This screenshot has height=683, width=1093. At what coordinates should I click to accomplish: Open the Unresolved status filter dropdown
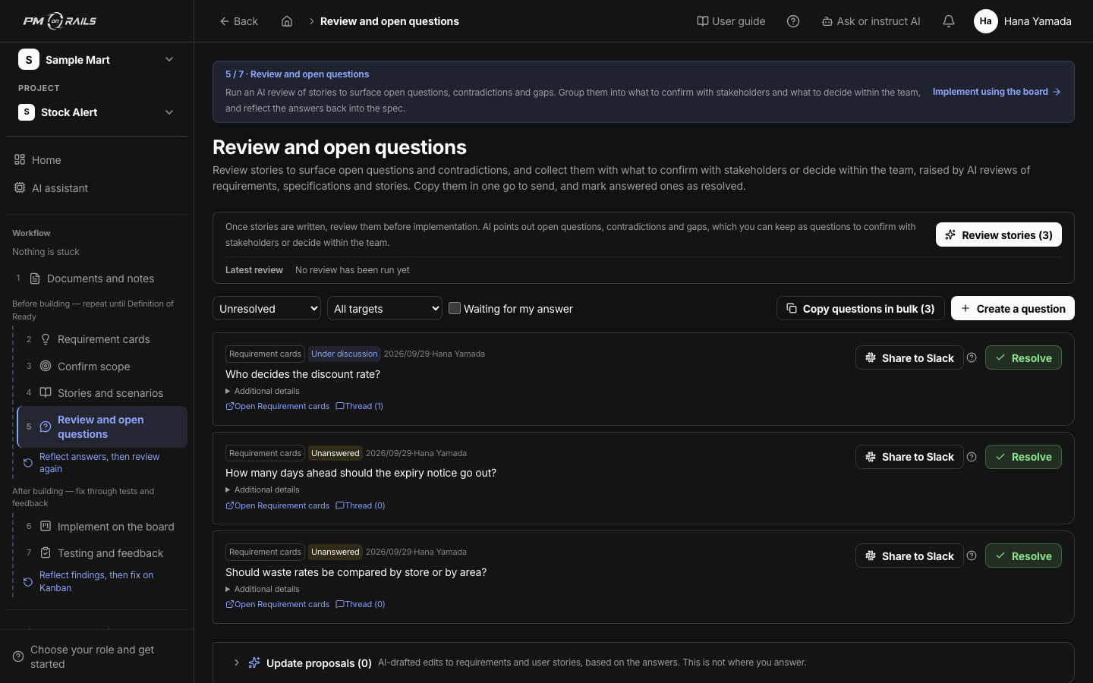pyautogui.click(x=266, y=308)
